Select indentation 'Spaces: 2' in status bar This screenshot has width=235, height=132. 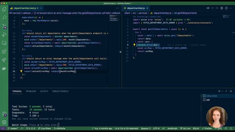(x=146, y=128)
